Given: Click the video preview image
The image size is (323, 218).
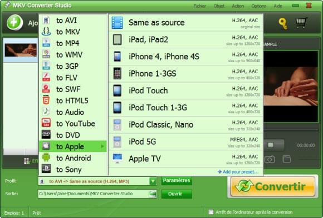Looking at the screenshot, I should [291, 87].
